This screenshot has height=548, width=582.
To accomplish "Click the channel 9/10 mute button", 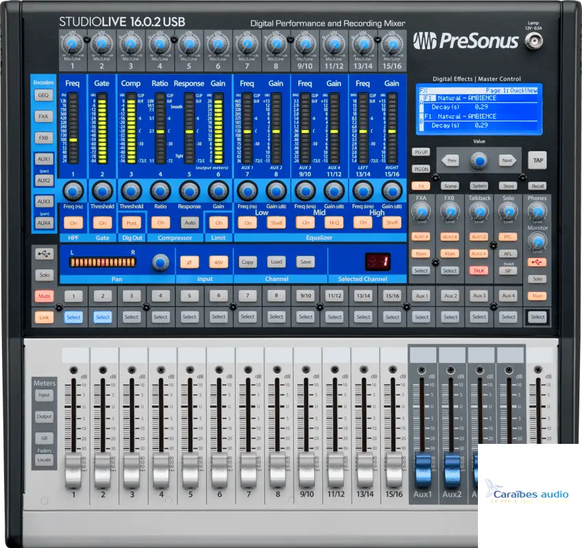I will (x=305, y=296).
